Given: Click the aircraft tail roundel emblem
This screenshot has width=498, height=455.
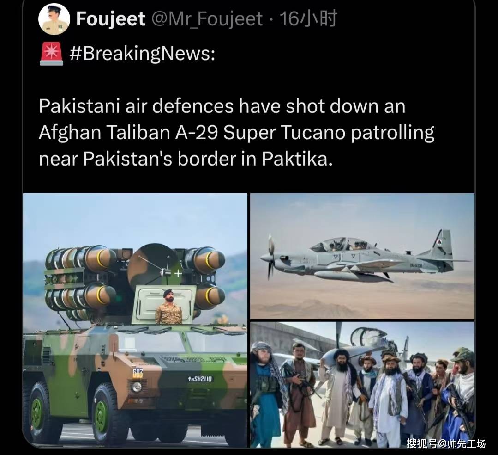Looking at the screenshot, I should [x=440, y=243].
